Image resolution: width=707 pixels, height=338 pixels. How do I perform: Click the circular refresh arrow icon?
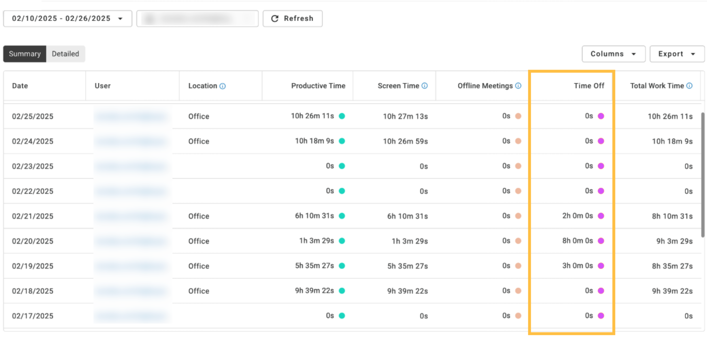tap(274, 18)
